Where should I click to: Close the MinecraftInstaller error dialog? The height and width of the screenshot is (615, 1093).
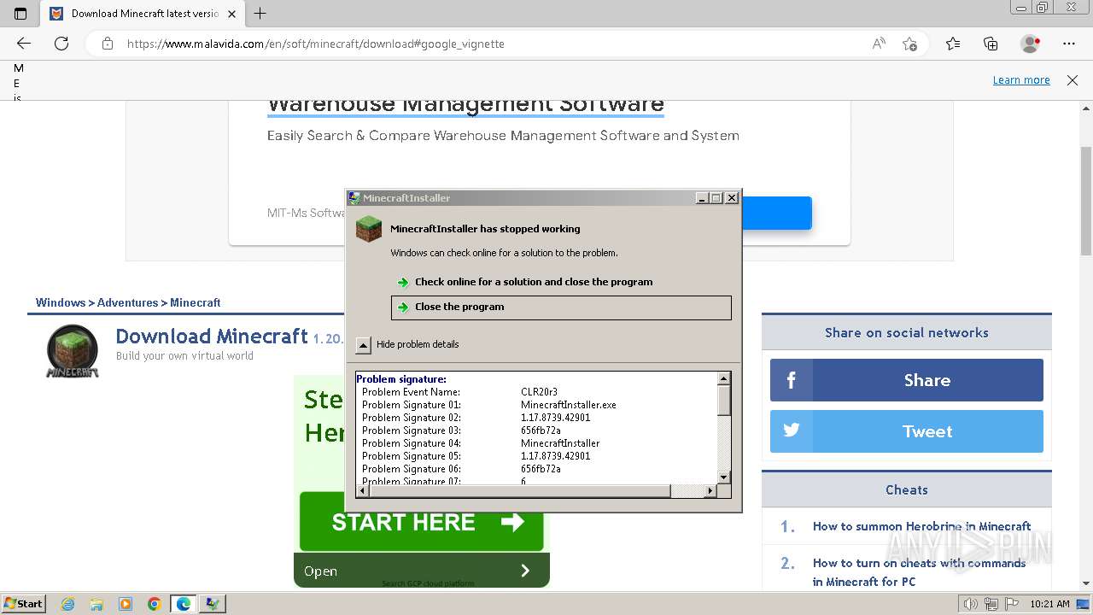(x=732, y=198)
